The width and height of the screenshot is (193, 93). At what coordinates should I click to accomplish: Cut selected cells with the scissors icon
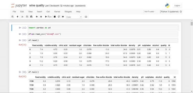(23, 17)
